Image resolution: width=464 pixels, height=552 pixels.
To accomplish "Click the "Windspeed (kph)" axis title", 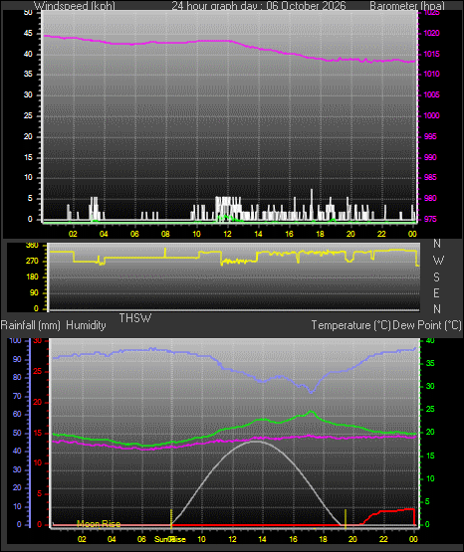I will pos(75,6).
